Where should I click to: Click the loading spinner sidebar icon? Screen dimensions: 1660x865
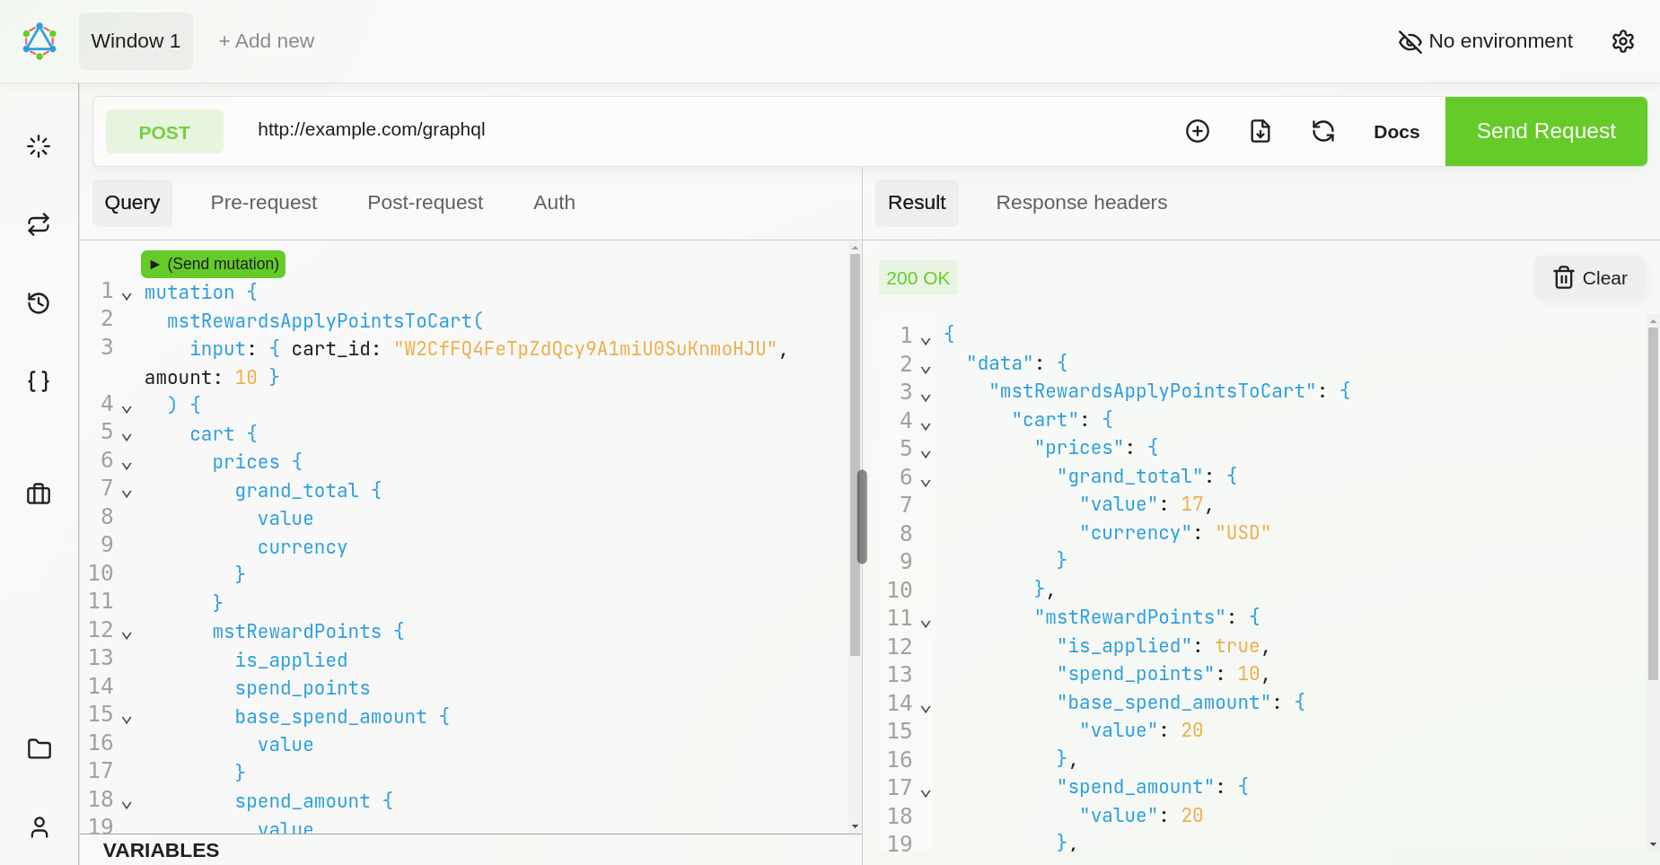click(39, 146)
